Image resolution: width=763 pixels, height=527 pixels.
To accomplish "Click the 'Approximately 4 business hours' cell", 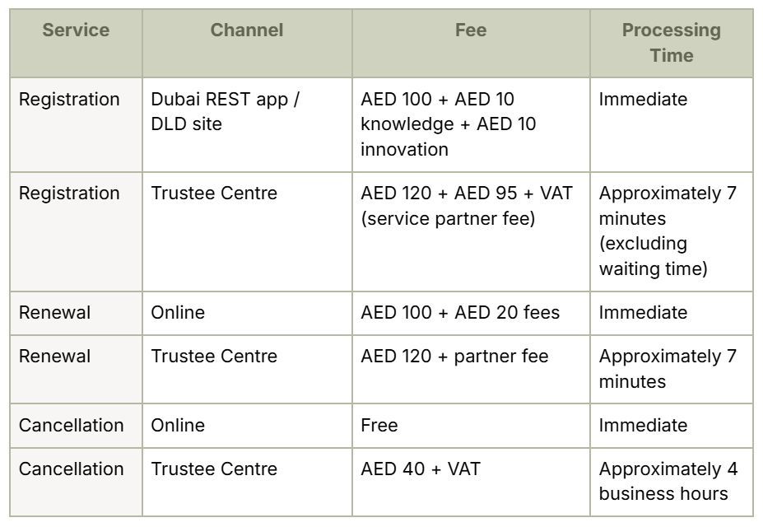I will click(668, 482).
